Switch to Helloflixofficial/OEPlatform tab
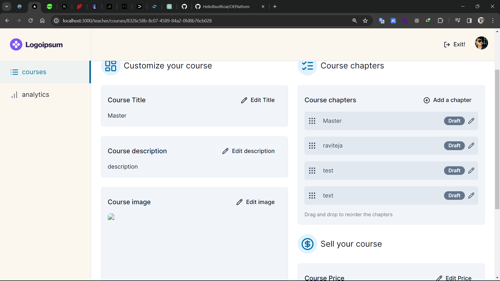This screenshot has height=281, width=500. (227, 7)
